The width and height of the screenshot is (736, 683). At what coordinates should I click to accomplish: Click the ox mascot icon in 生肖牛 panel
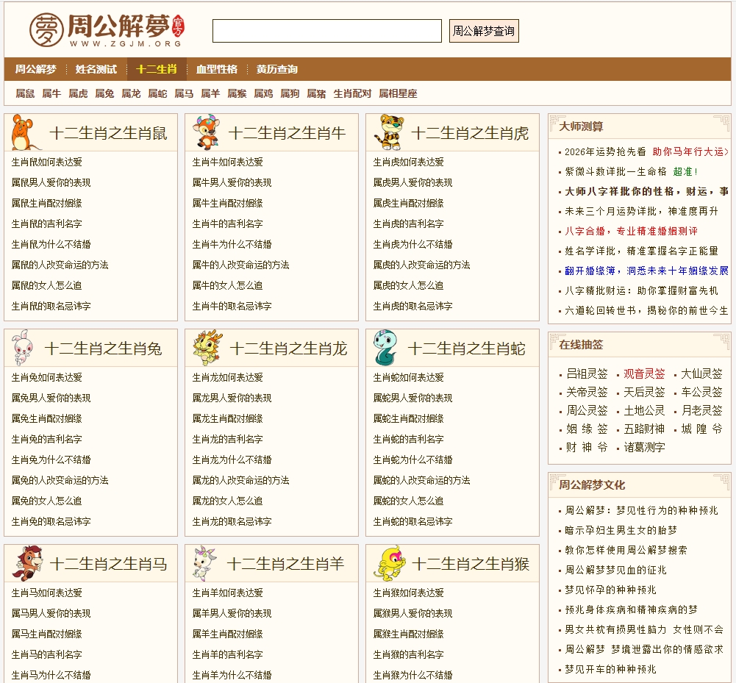(x=204, y=132)
